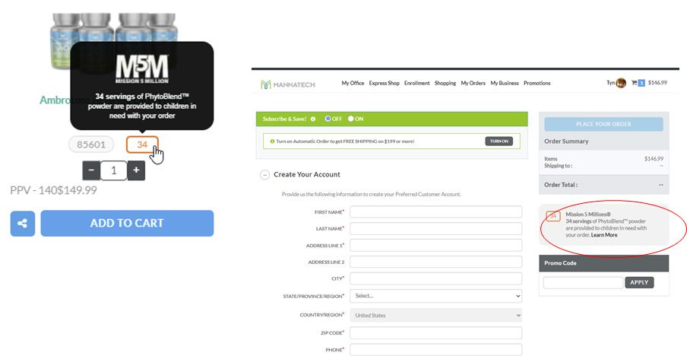This screenshot has width=687, height=356.
Task: Open My Orders menu
Action: point(473,83)
